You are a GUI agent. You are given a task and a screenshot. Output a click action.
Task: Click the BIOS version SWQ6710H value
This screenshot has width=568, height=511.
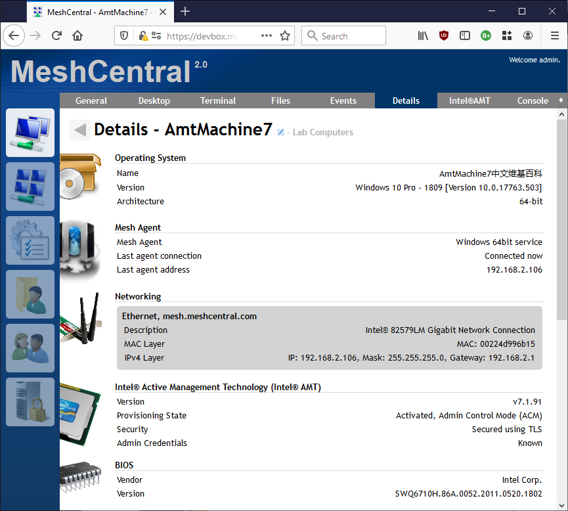tap(468, 494)
